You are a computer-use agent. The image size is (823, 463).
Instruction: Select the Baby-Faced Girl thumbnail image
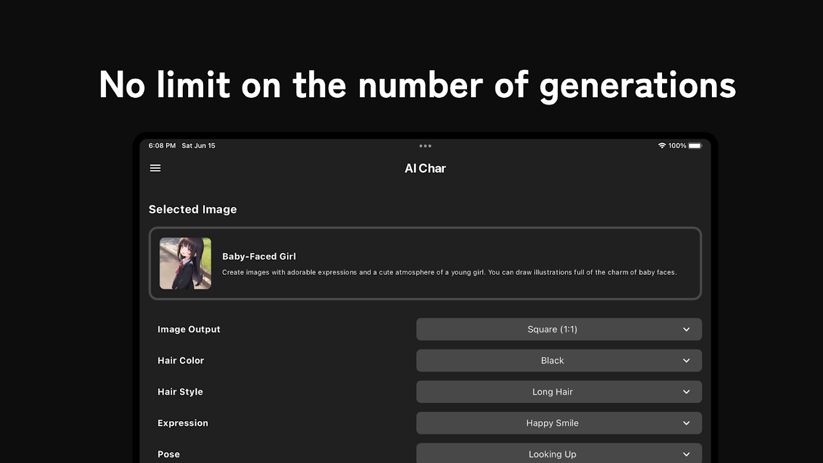185,263
